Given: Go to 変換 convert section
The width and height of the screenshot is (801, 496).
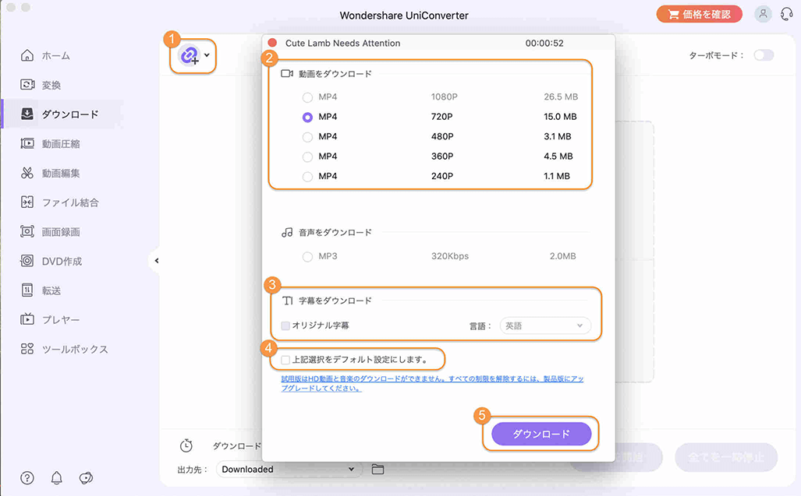Looking at the screenshot, I should pos(51,85).
